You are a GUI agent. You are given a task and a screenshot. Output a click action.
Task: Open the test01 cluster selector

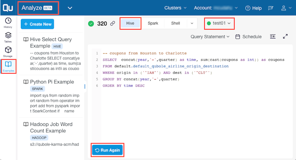pyautogui.click(x=219, y=23)
